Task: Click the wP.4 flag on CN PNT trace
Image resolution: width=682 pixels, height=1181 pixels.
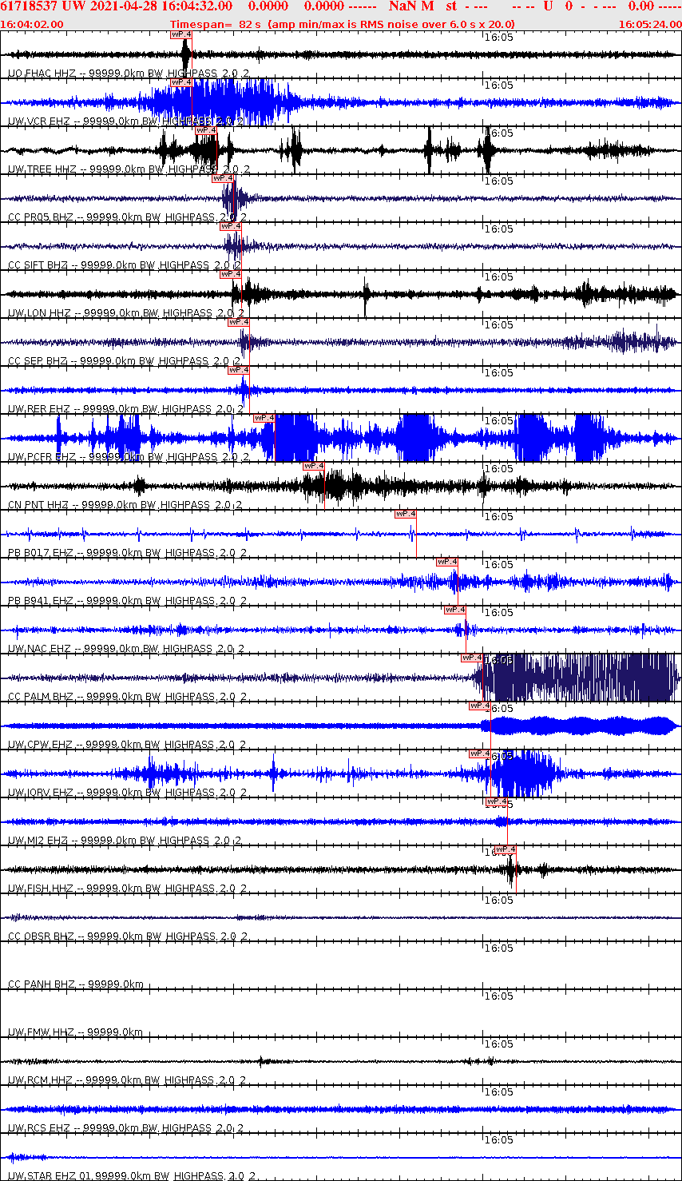Action: click(312, 465)
